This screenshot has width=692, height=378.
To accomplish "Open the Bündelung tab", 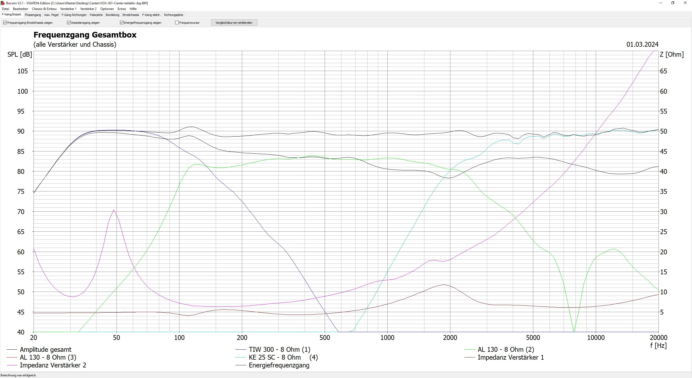I will click(112, 15).
